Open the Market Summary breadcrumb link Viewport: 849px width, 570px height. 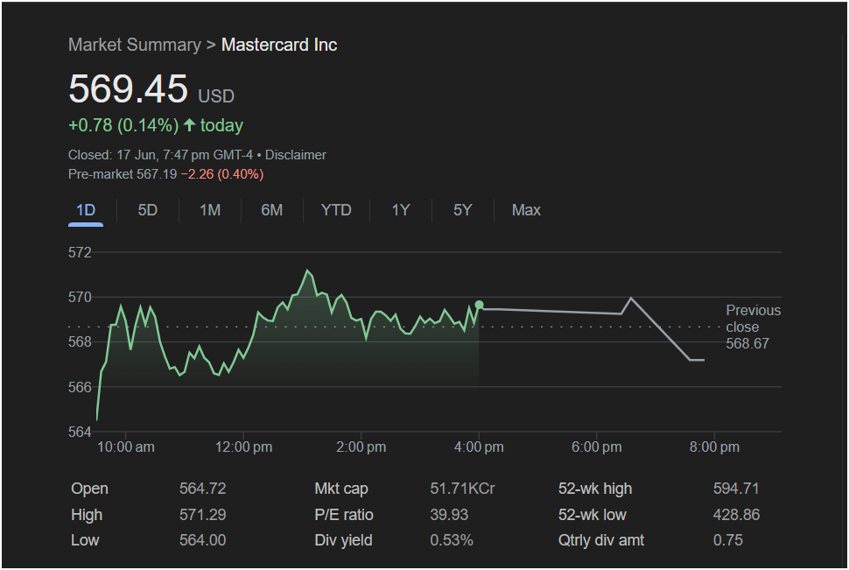134,45
